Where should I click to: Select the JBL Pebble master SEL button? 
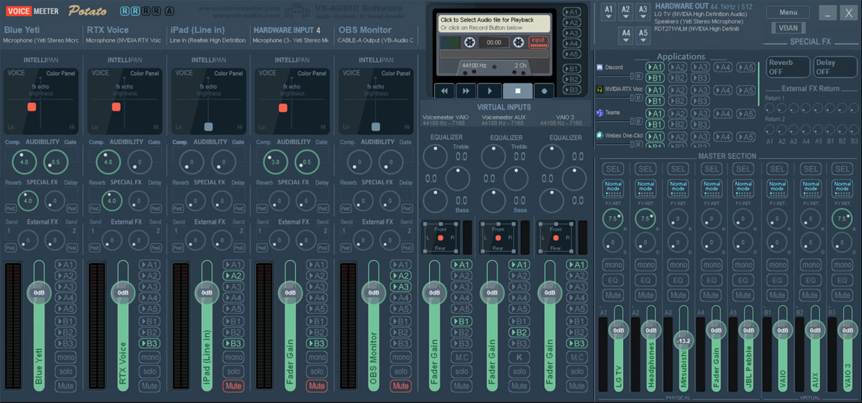click(744, 169)
